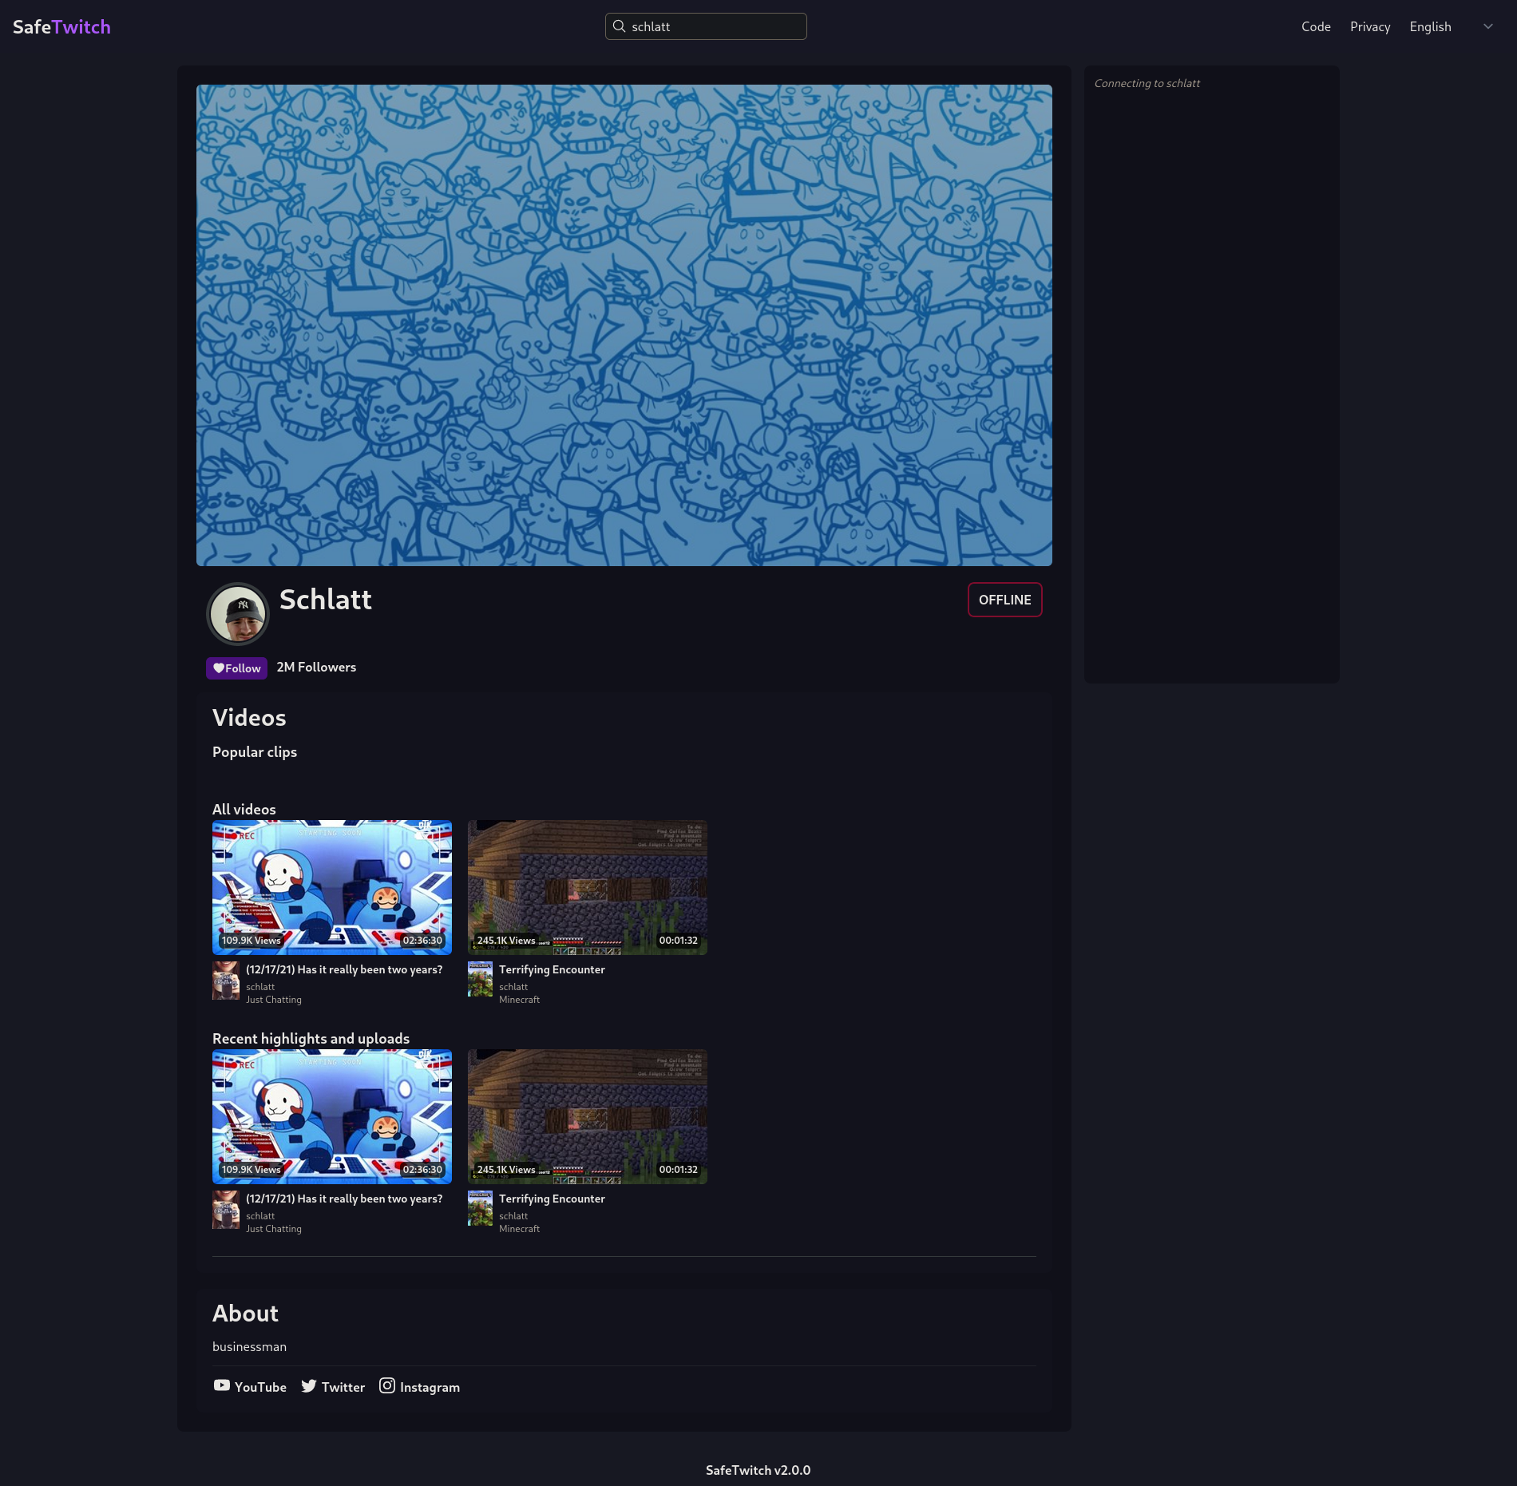This screenshot has width=1517, height=1486.
Task: Click 'Just Chatting' label under All videos
Action: [274, 1000]
